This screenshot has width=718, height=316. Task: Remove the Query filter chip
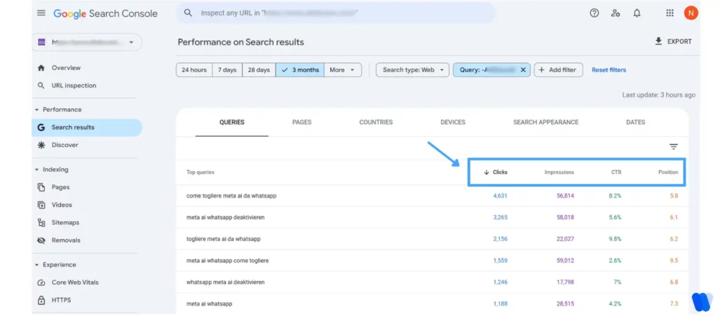[523, 70]
